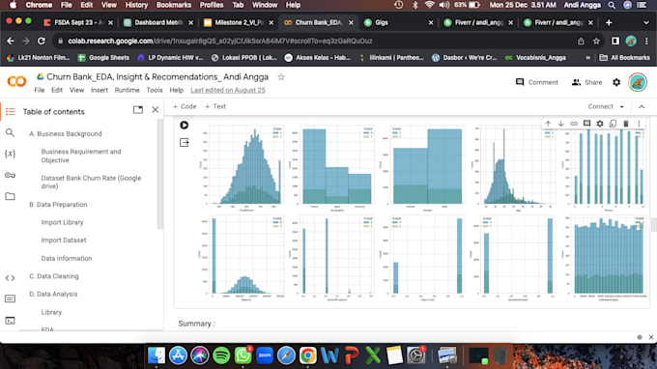Open the Tools menu in Colab
The width and height of the screenshot is (657, 369).
pos(155,90)
